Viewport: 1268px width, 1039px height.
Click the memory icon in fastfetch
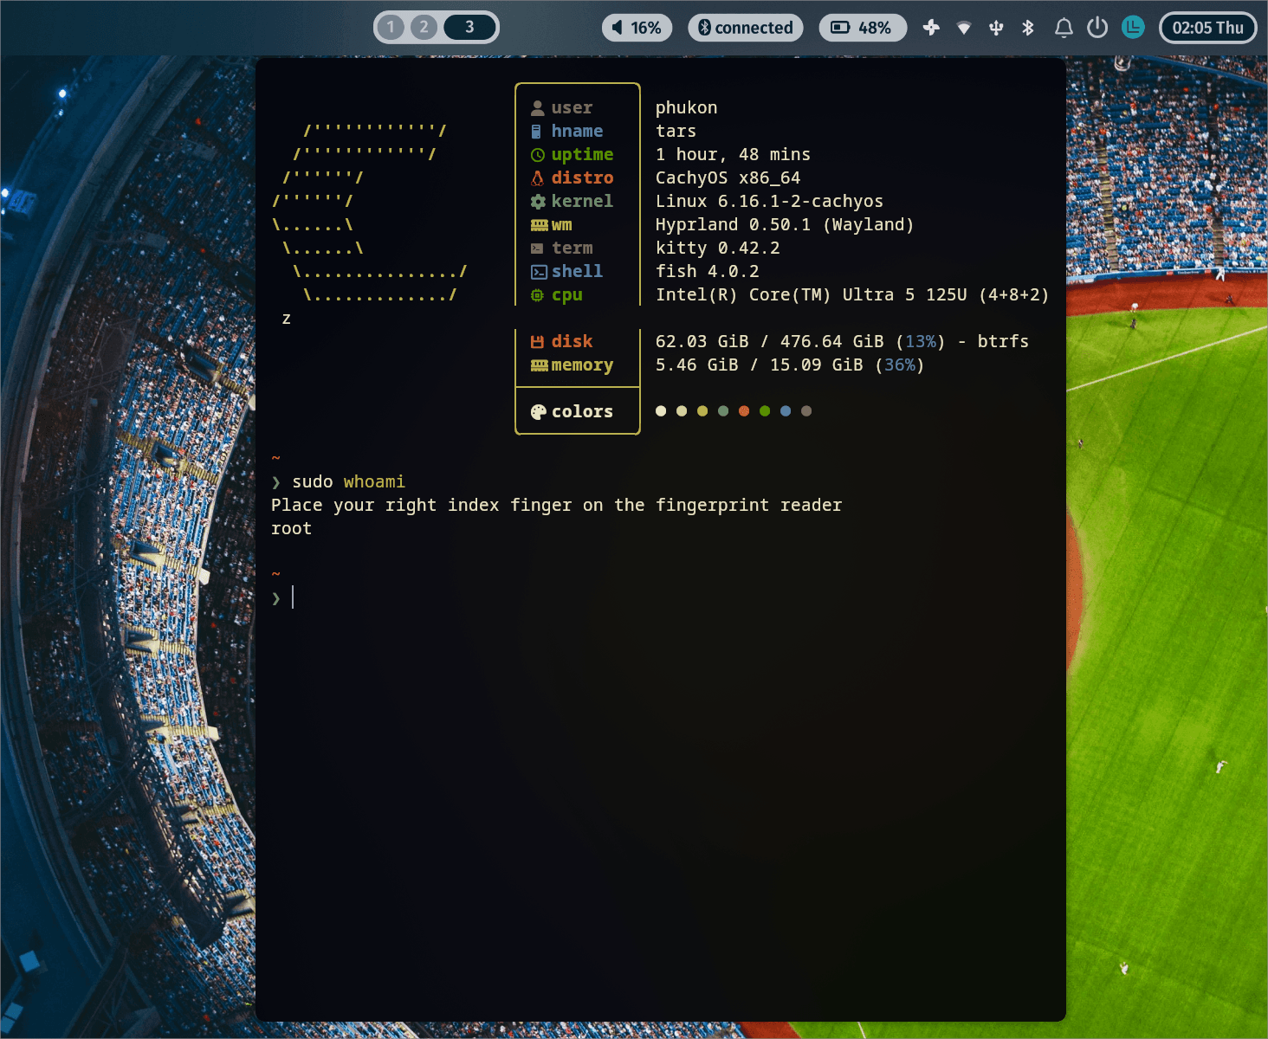[537, 365]
